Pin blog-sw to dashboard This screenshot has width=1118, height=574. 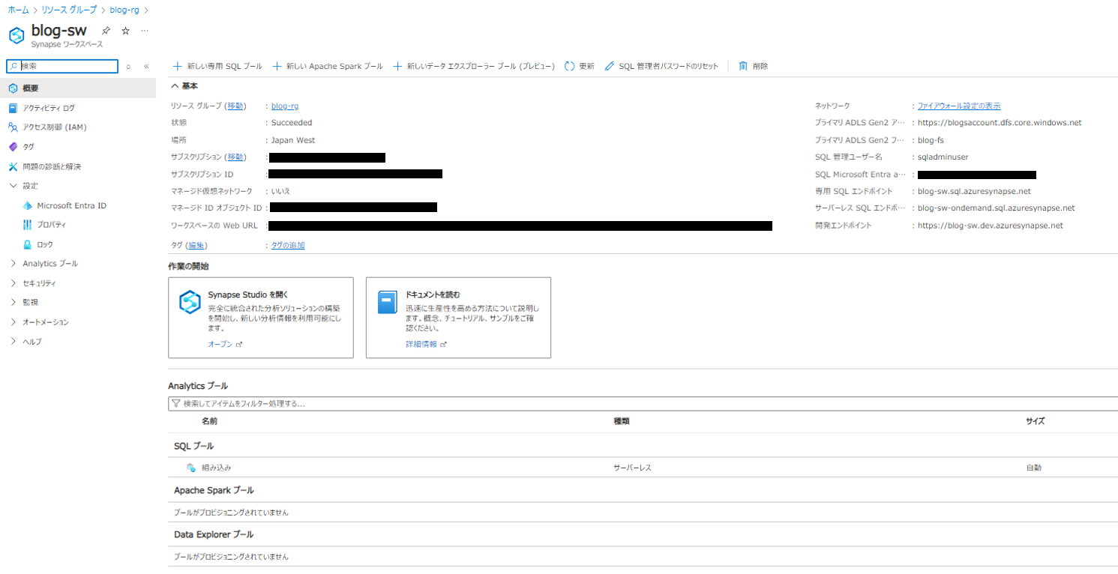tap(106, 31)
